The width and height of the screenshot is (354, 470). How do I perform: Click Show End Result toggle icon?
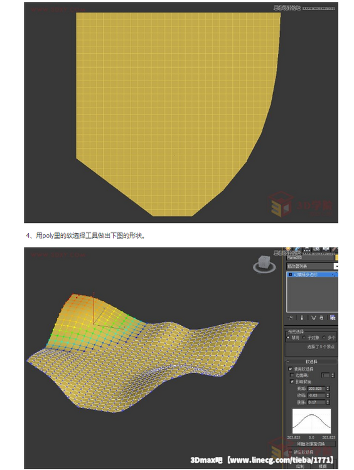[x=302, y=318]
